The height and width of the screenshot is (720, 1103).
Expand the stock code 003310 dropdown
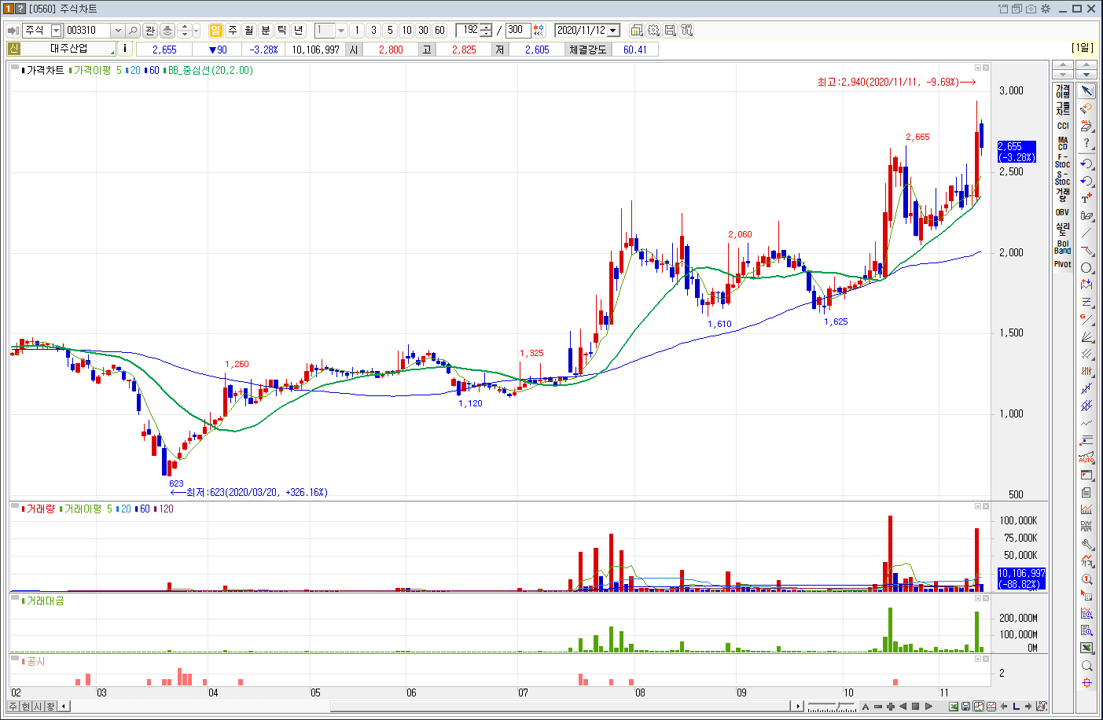click(x=118, y=30)
